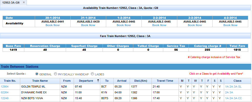Book Now for 4-2-2014 date

(230, 25)
